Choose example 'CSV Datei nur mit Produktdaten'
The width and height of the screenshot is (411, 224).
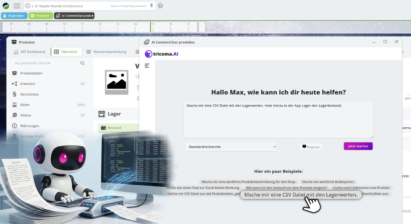pyautogui.click(x=203, y=194)
